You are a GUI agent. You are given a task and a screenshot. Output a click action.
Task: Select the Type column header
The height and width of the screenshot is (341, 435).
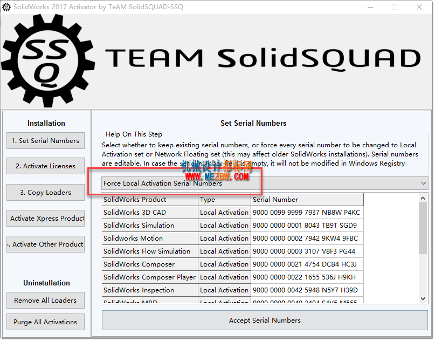tap(224, 200)
